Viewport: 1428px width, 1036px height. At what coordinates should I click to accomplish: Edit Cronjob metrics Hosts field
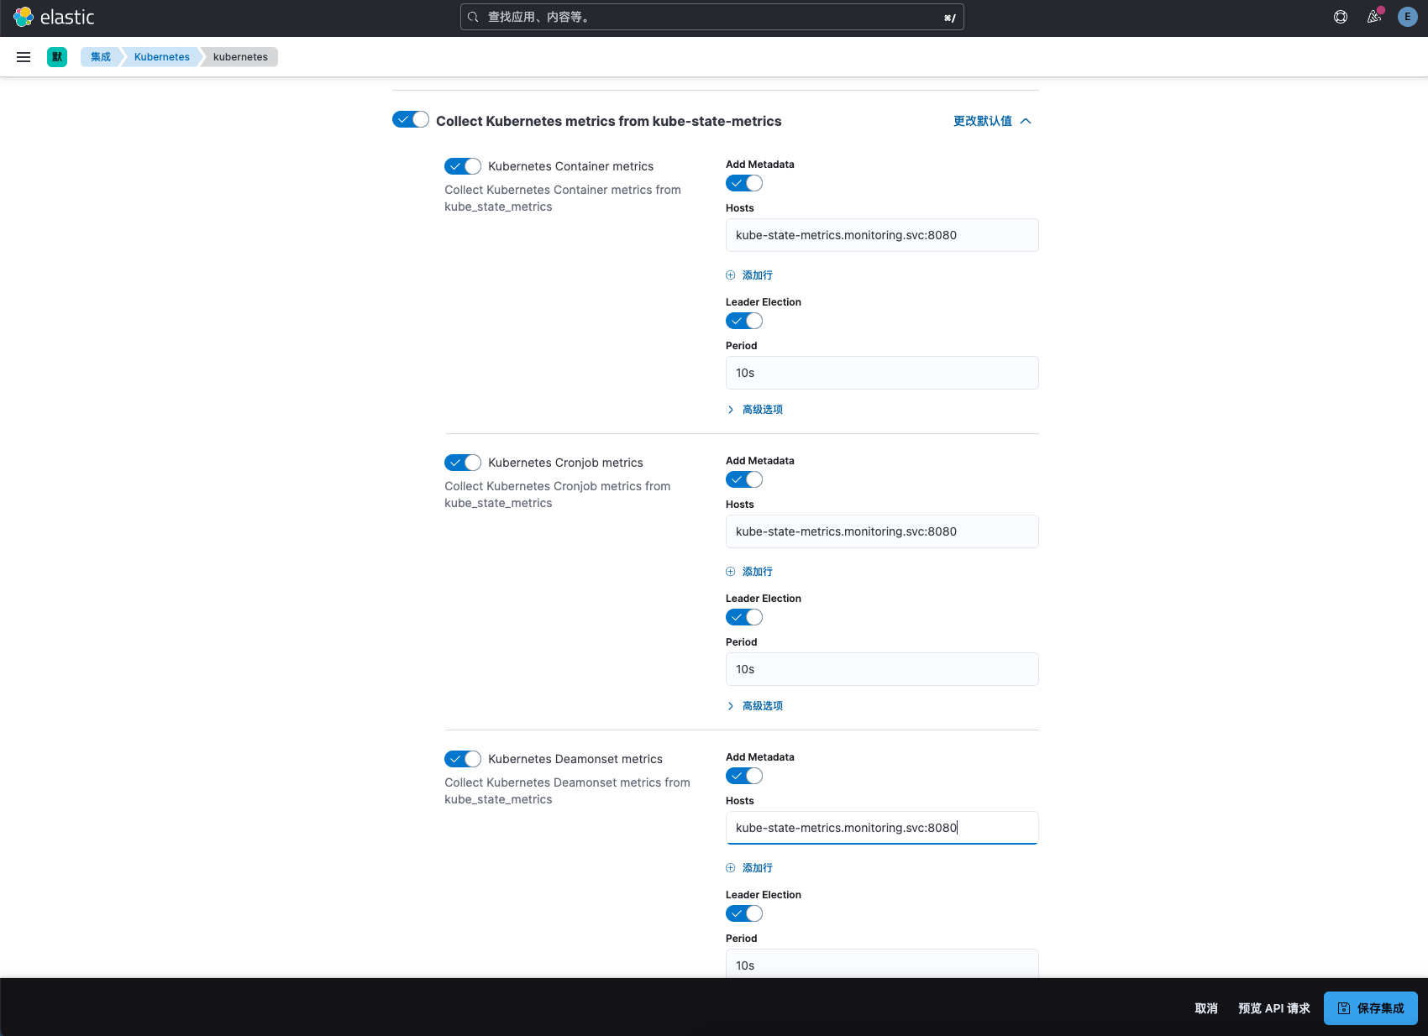point(882,531)
